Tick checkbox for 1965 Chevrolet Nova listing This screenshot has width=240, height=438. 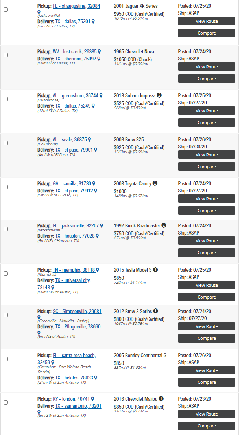tap(6, 55)
